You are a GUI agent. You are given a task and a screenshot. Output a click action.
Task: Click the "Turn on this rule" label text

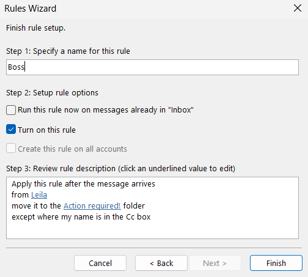click(46, 130)
